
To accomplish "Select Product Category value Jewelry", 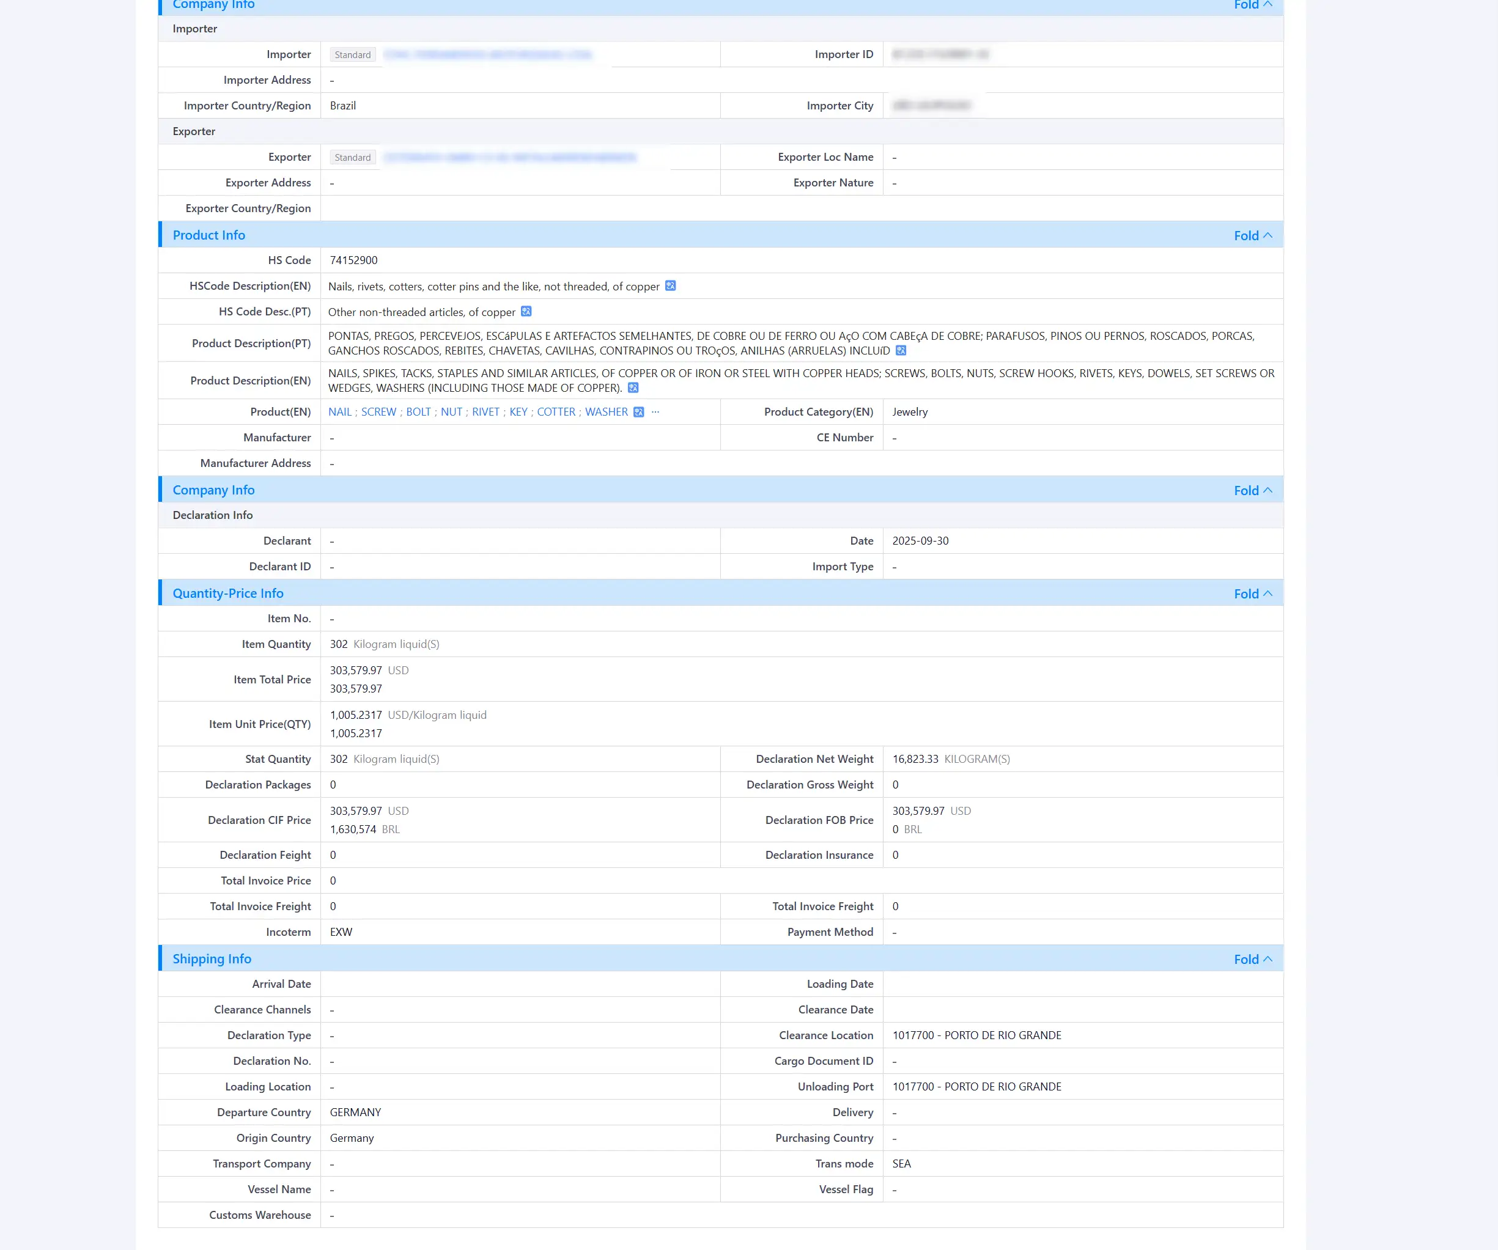I will [x=910, y=412].
